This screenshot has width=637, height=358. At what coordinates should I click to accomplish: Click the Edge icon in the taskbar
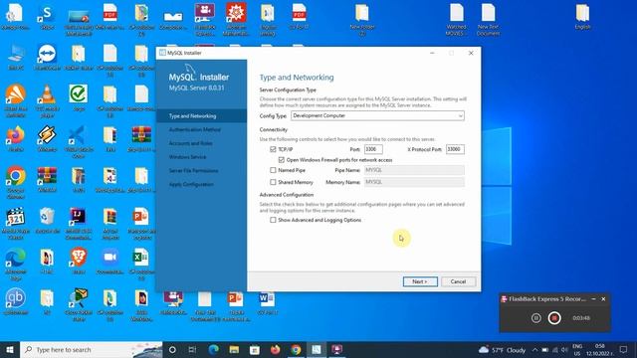pos(213,349)
